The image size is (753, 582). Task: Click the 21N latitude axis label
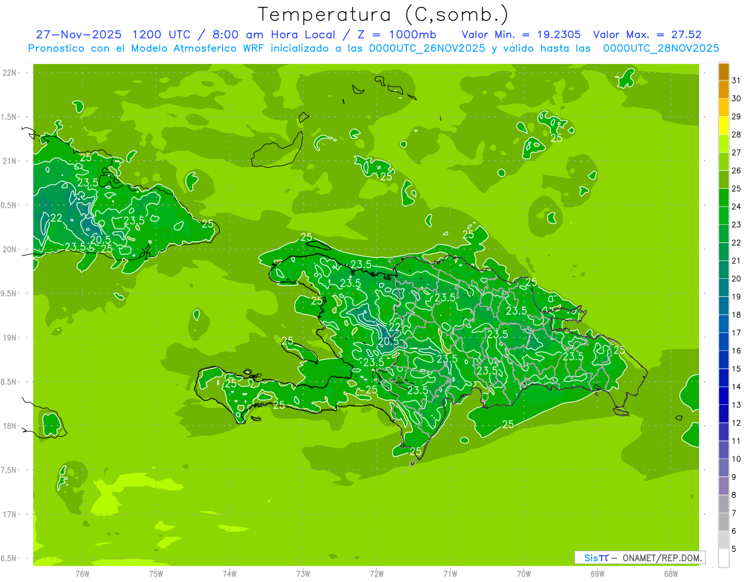point(9,161)
